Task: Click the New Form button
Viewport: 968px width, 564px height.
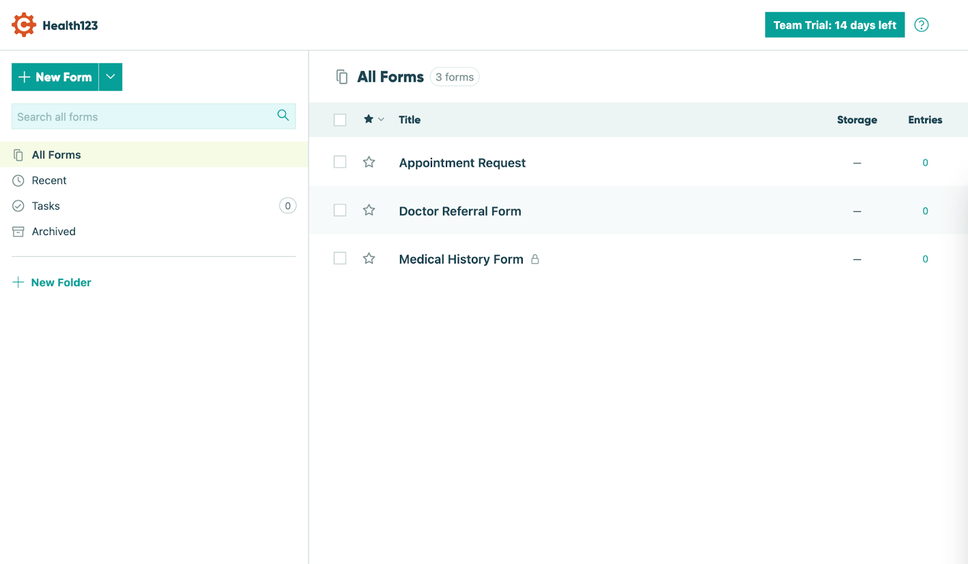Action: [55, 77]
